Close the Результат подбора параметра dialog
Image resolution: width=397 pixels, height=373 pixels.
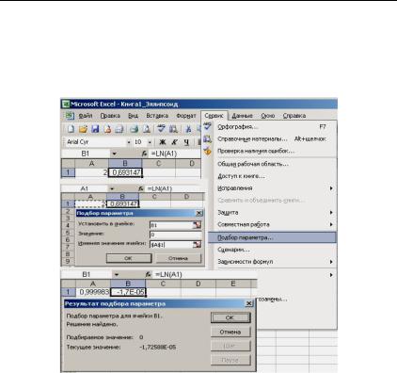tap(248, 303)
